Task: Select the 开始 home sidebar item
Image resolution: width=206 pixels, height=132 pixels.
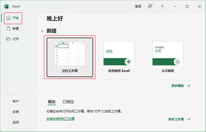Action: (13, 18)
